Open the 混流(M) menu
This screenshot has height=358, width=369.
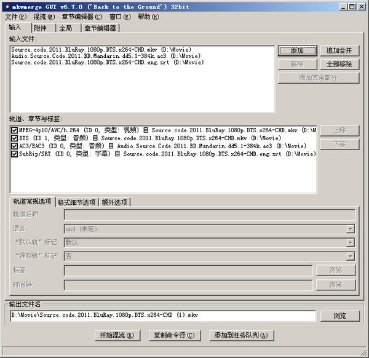[44, 17]
